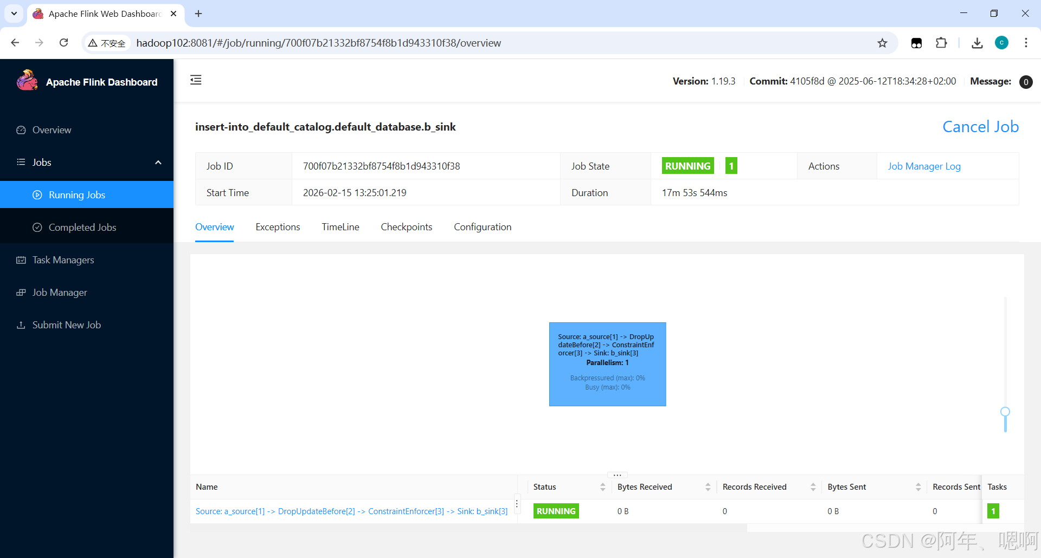Click the graph zoom slider handle
The image size is (1041, 558).
click(1005, 412)
